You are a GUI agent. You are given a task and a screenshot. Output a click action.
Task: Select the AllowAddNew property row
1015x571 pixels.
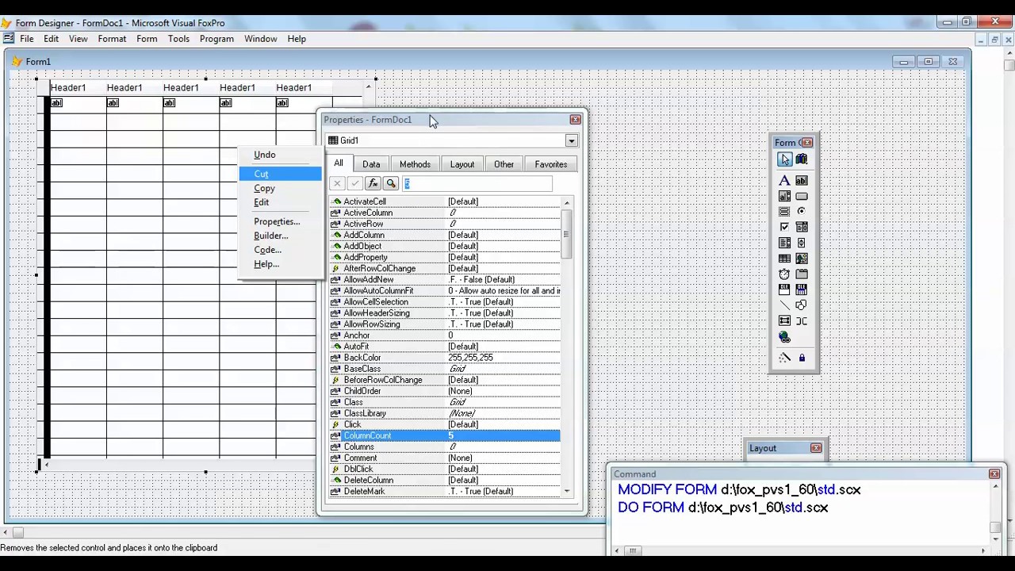(x=445, y=279)
